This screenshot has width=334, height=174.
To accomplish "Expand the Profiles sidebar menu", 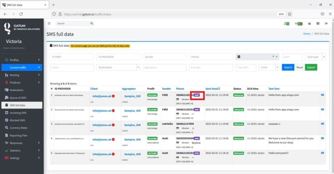I will 22,60.
